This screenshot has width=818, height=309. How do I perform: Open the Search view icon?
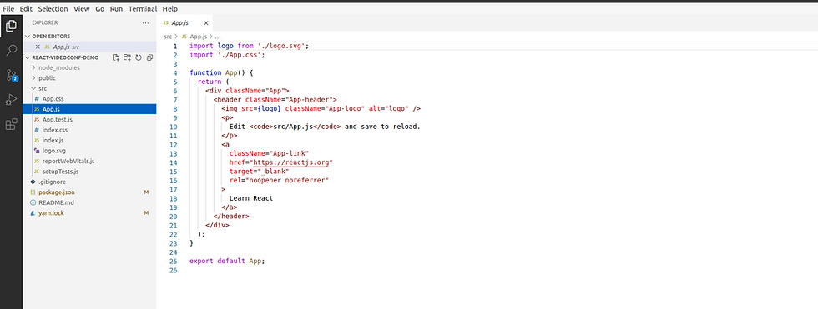pyautogui.click(x=11, y=51)
